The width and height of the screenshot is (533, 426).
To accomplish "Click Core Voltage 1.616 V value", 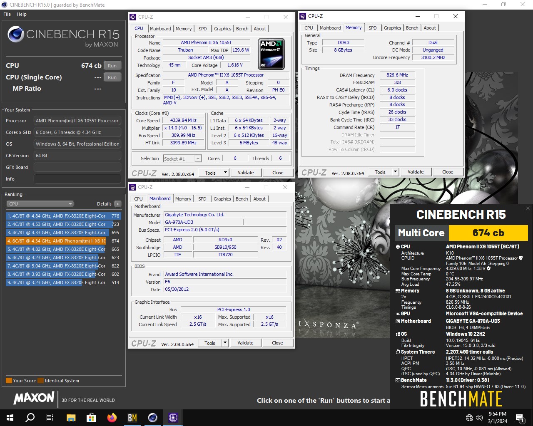I will (235, 65).
